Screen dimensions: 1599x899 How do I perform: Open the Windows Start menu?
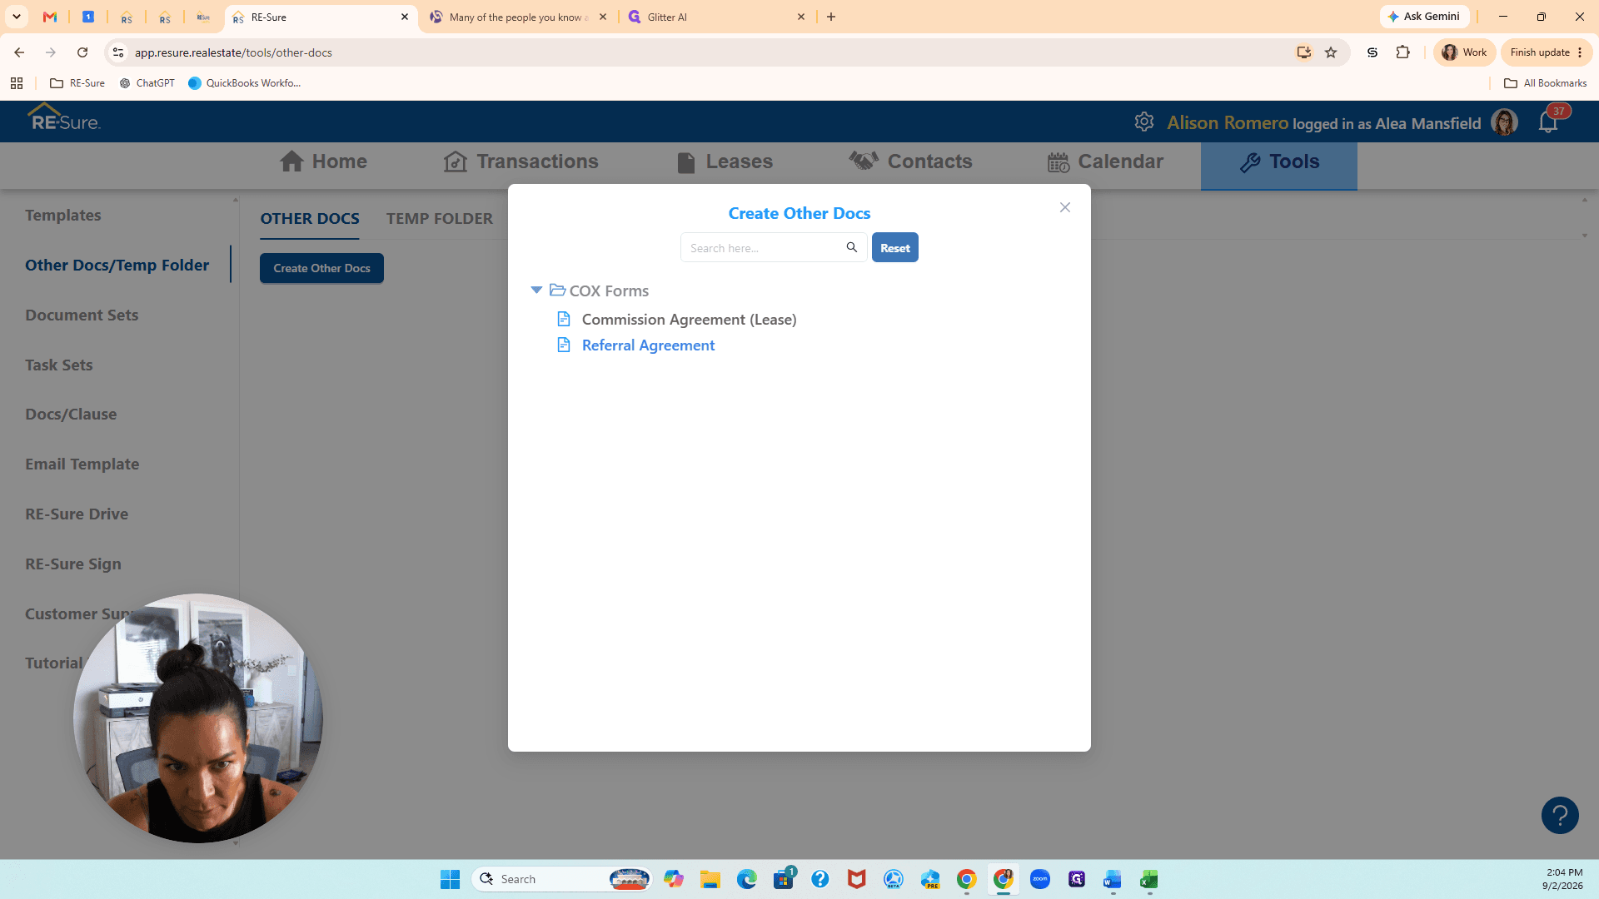450,879
